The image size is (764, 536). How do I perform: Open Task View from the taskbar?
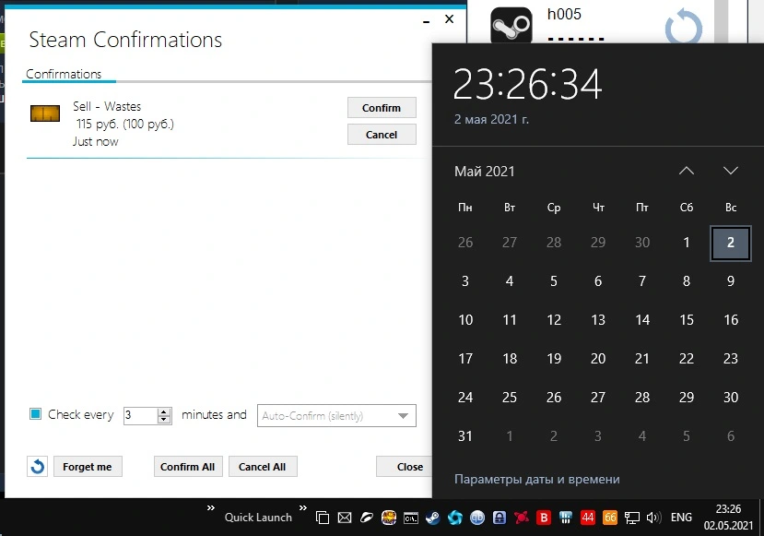coord(322,518)
